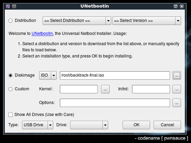
Task: Follow the UNetbootin hyperlink
Action: pyautogui.click(x=42, y=34)
